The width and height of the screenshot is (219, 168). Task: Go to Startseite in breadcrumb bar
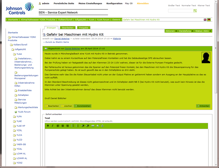(13, 20)
